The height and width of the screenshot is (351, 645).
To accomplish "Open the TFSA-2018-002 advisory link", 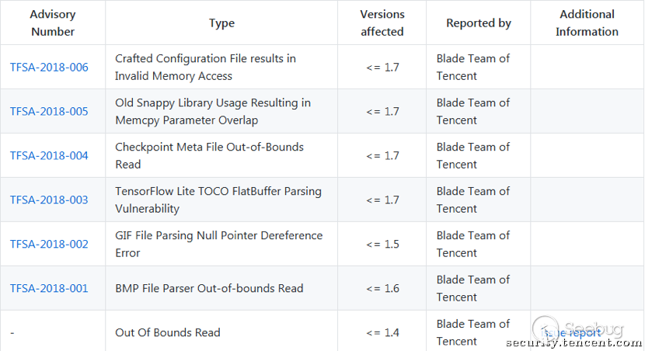I will (x=49, y=245).
